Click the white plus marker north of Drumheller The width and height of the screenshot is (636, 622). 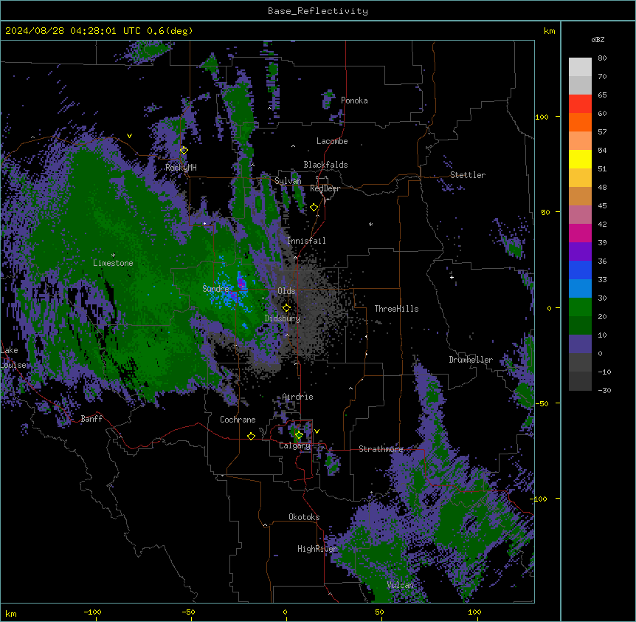pos(452,277)
